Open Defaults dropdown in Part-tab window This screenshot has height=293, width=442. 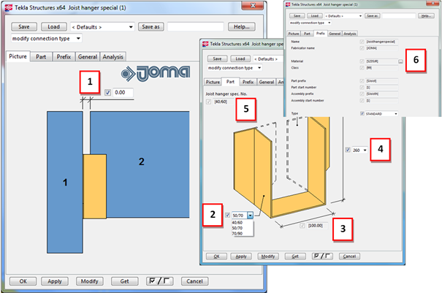[x=268, y=59]
